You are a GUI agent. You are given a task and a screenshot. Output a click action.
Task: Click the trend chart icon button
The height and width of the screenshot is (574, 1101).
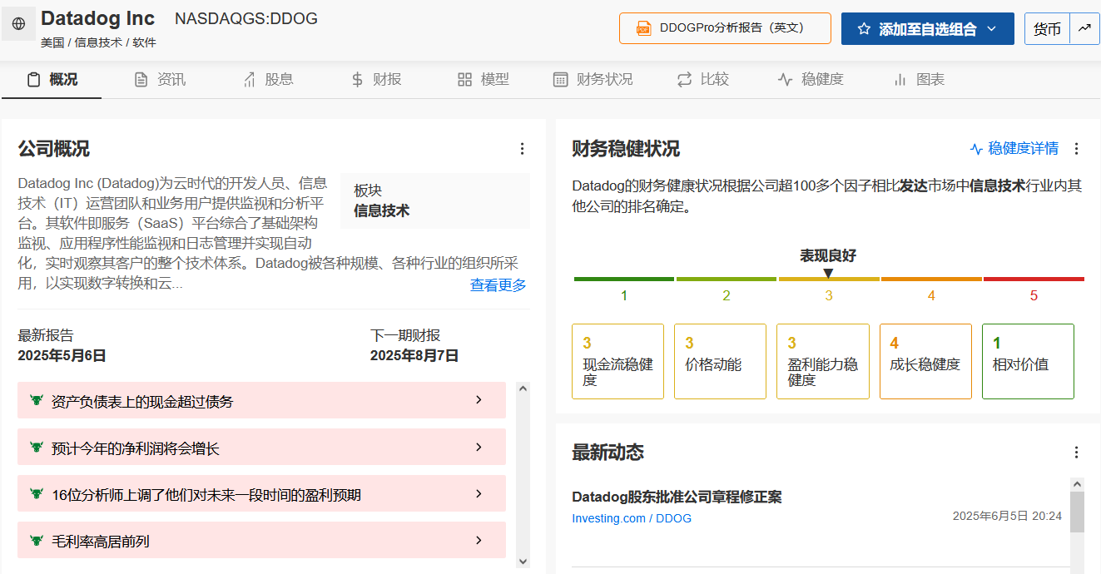1084,28
